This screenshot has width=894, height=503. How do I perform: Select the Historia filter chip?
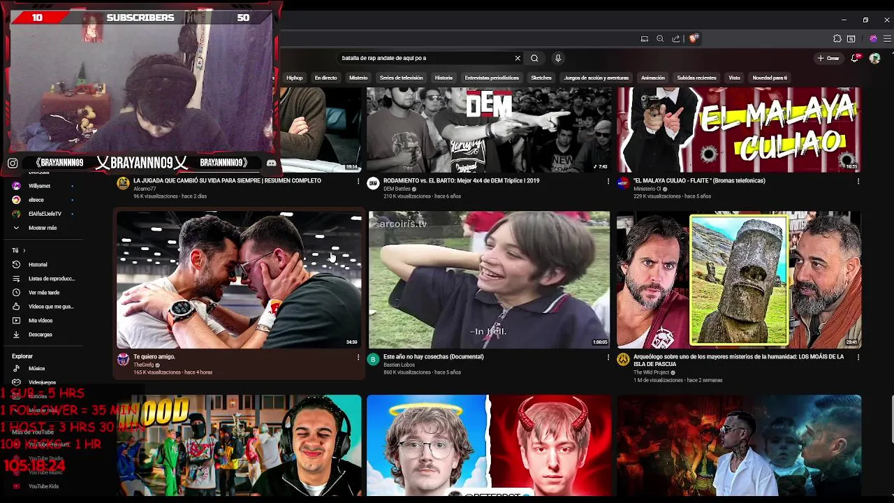point(444,78)
